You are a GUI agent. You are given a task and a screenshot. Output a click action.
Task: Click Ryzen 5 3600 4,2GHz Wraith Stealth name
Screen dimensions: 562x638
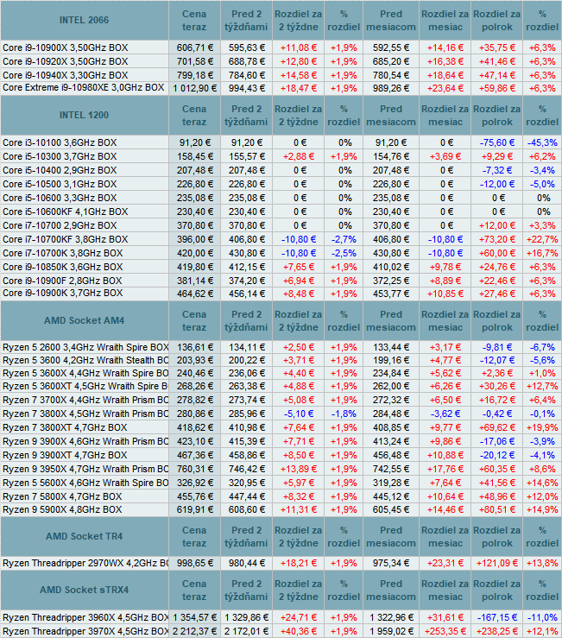coord(85,361)
